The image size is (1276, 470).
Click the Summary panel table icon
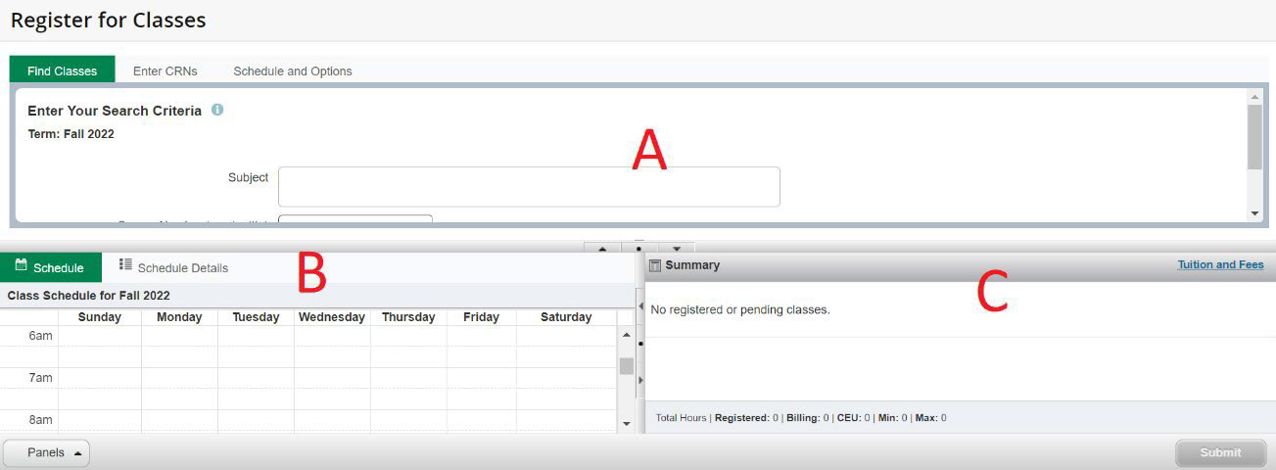[655, 265]
